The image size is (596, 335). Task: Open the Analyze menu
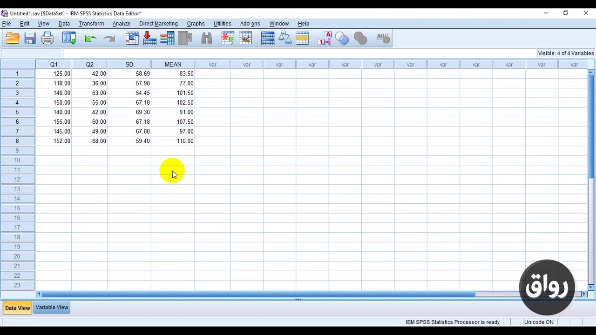click(x=122, y=23)
